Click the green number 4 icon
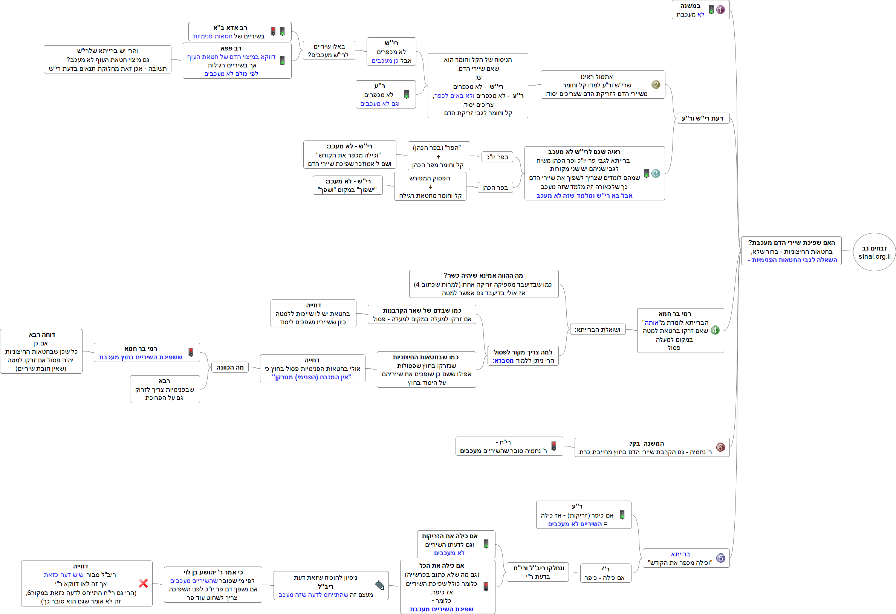The image size is (896, 614). pyautogui.click(x=715, y=330)
